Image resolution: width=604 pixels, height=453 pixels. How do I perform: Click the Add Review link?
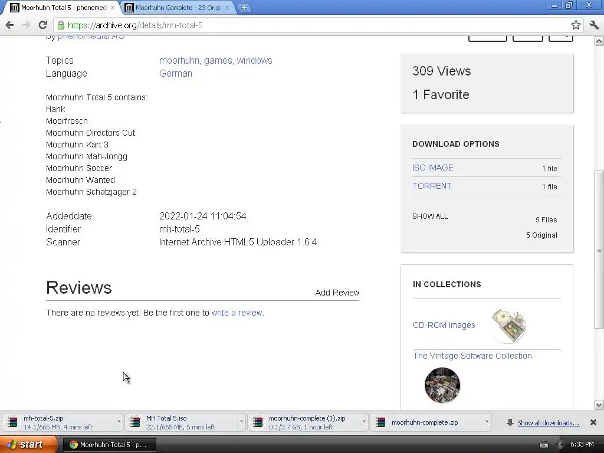(337, 293)
